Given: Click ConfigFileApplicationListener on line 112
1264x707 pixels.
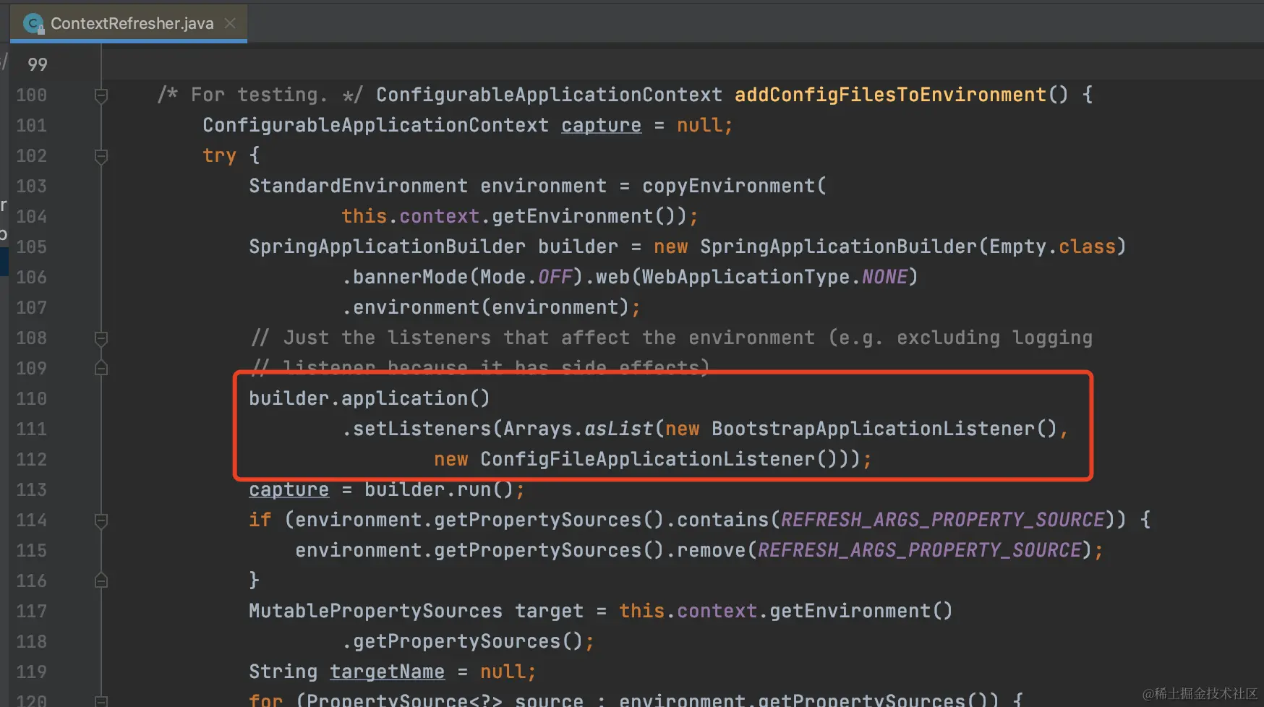Looking at the screenshot, I should pos(648,459).
